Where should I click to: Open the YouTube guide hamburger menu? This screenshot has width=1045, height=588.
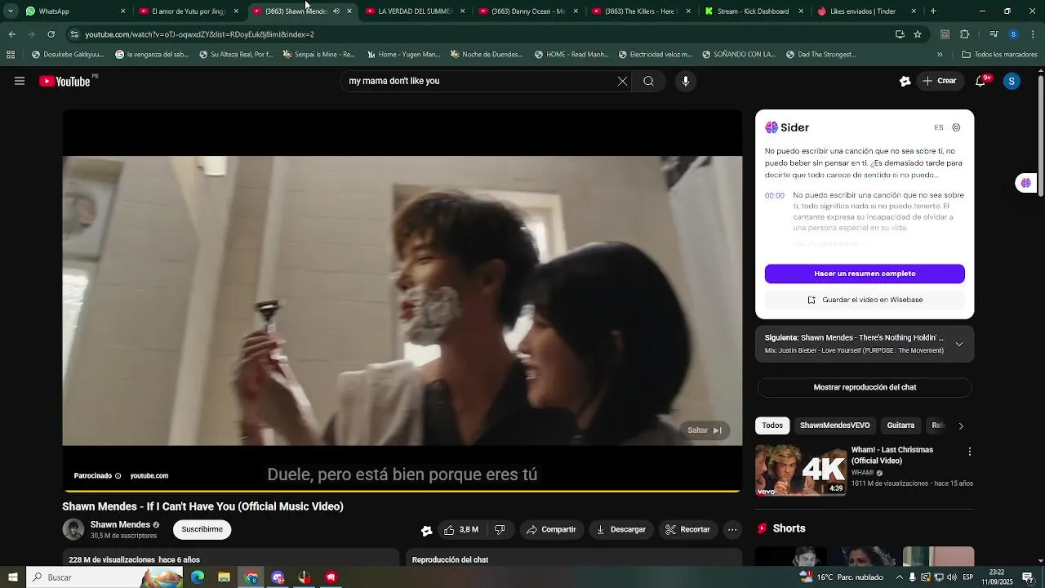pyautogui.click(x=20, y=81)
